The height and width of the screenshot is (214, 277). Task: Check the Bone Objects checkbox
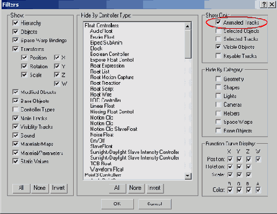tap(218, 131)
